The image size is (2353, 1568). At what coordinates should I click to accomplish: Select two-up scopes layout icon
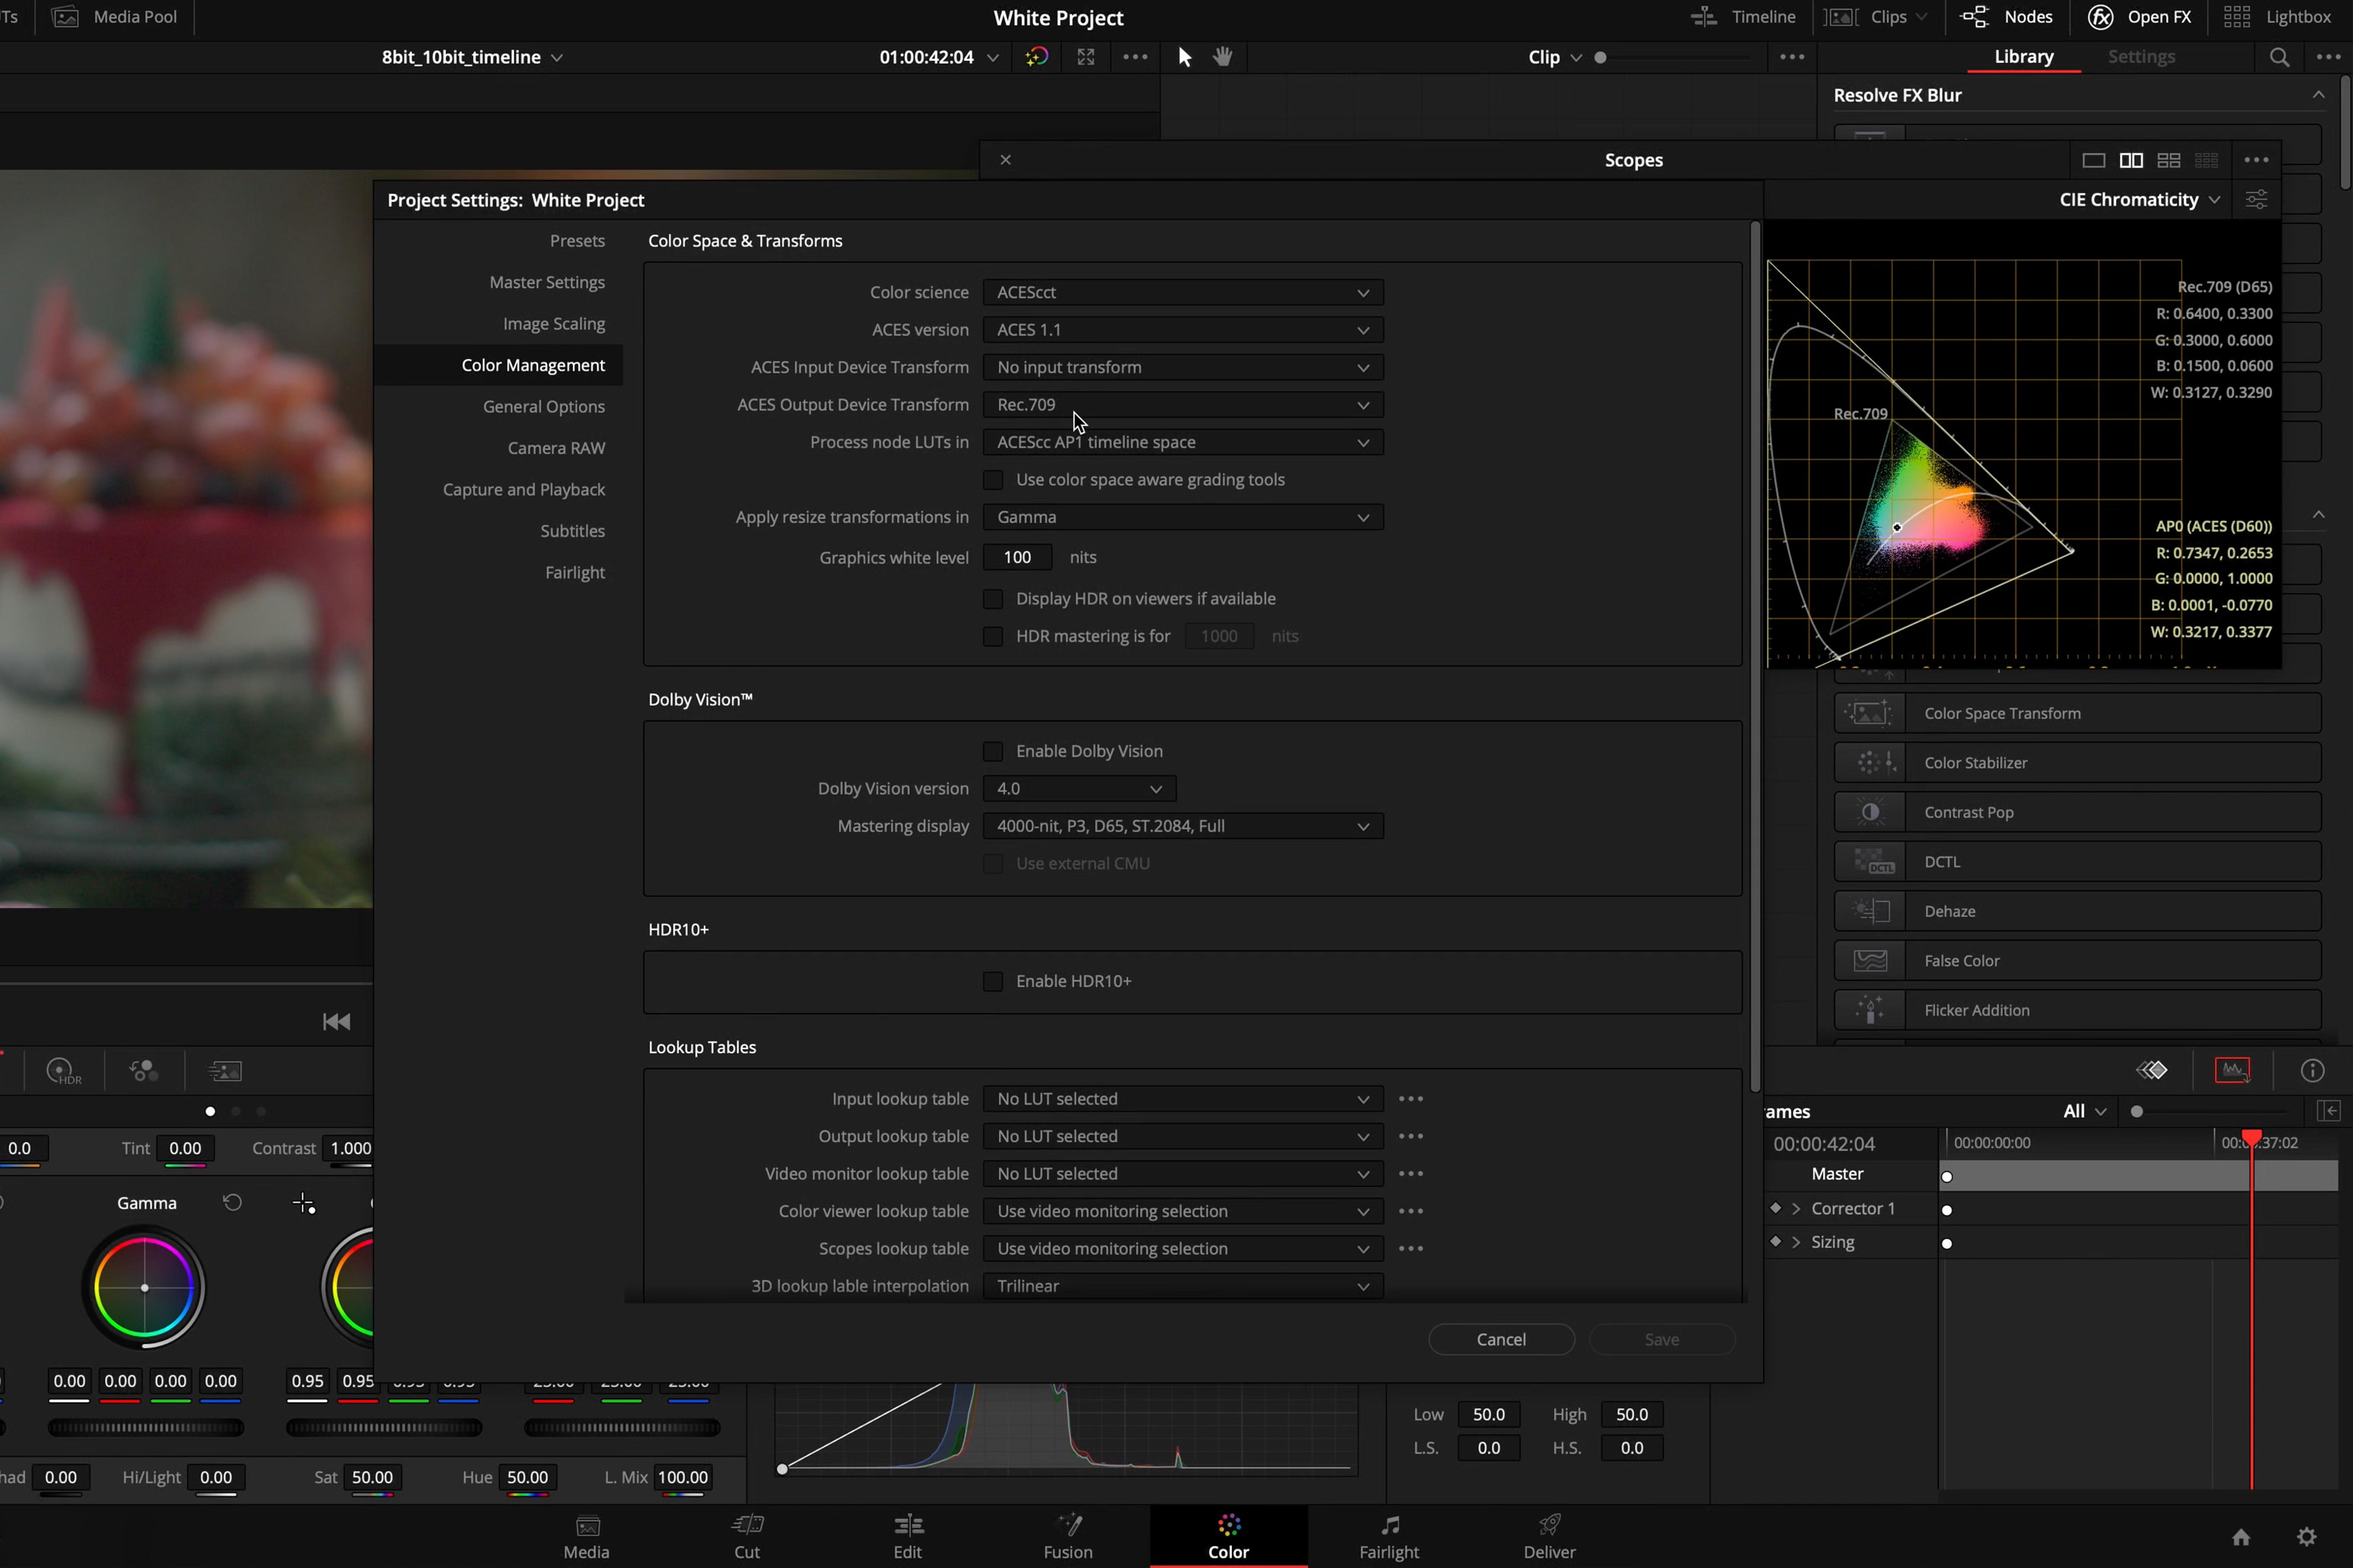pos(2131,160)
